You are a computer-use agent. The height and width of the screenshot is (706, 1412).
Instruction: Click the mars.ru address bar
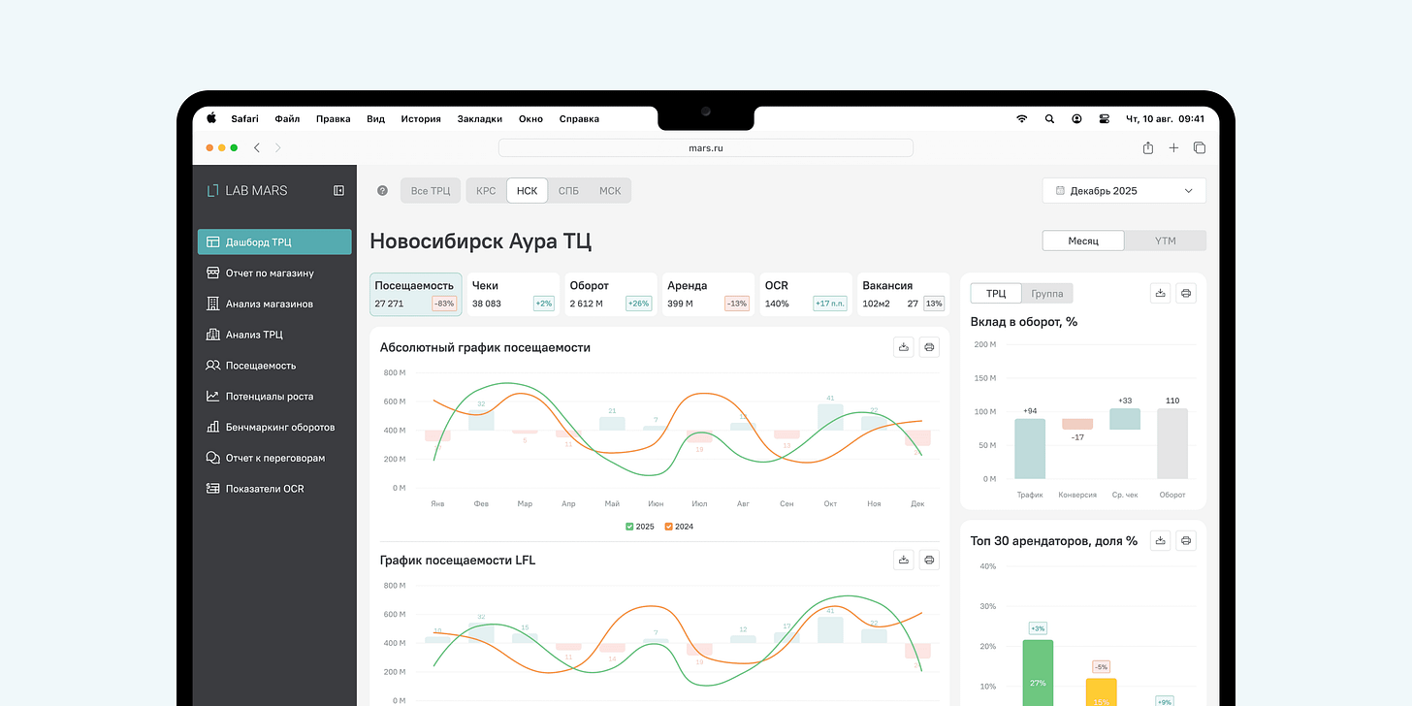706,147
